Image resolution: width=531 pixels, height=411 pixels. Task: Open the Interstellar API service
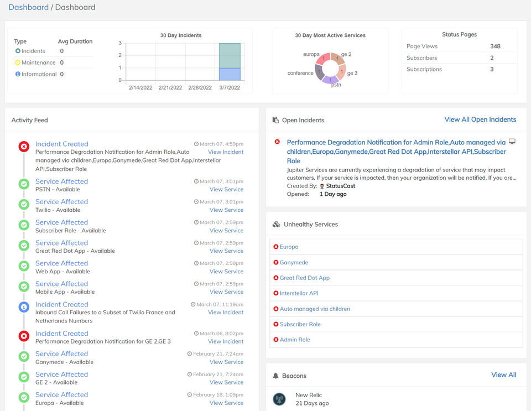tap(299, 294)
